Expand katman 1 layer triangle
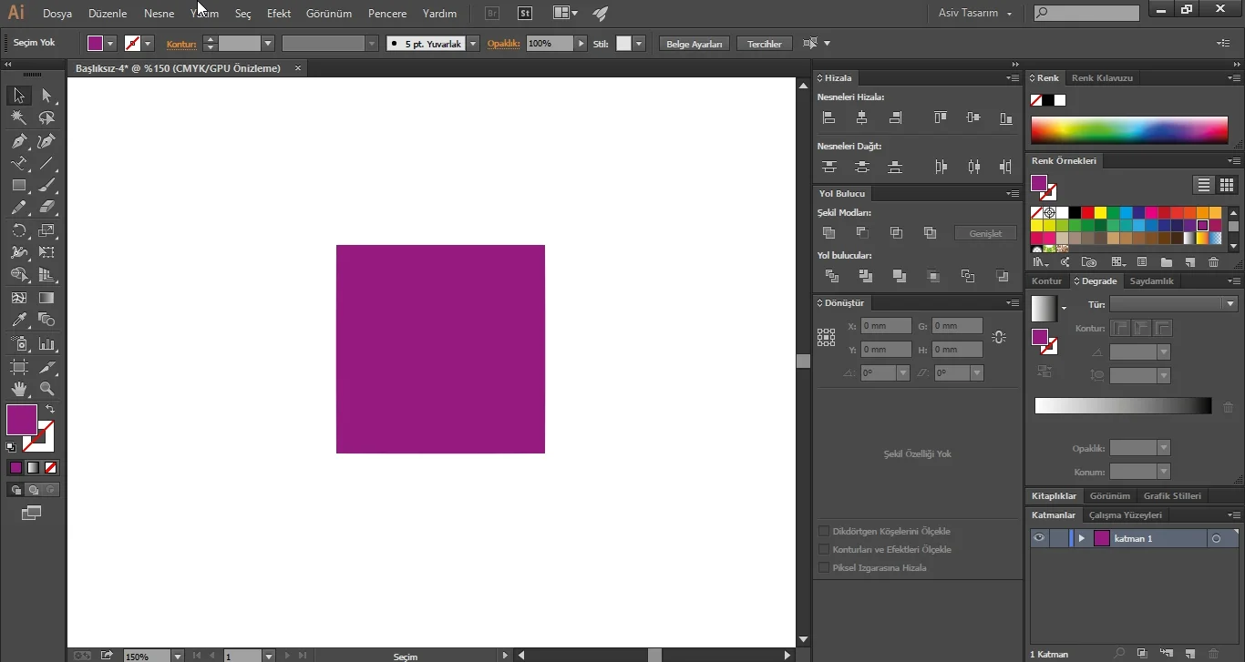Viewport: 1245px width, 662px height. [1082, 538]
